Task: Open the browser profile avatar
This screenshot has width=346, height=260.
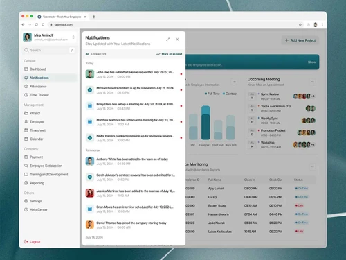Action: tap(316, 24)
